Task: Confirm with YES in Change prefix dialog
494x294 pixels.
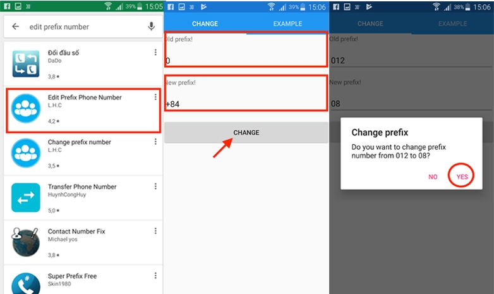Action: [x=462, y=176]
